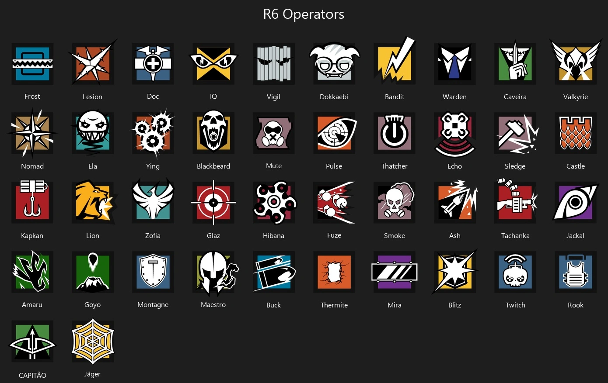The width and height of the screenshot is (608, 383).
Task: Select Thatcher's power symbol icon
Action: [x=395, y=133]
